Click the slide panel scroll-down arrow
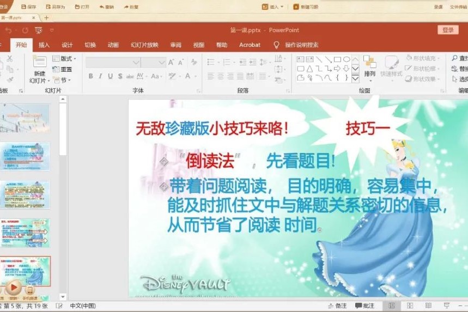 [x=63, y=297]
